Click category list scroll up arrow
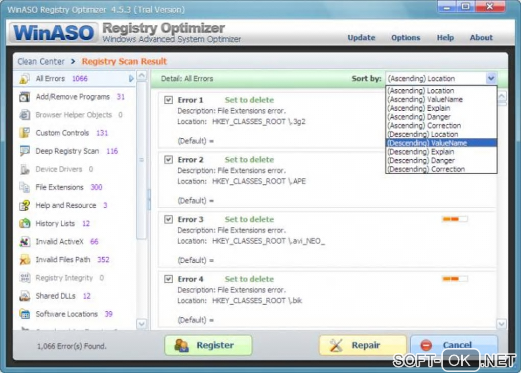Image resolution: width=521 pixels, height=373 pixels. [x=141, y=76]
